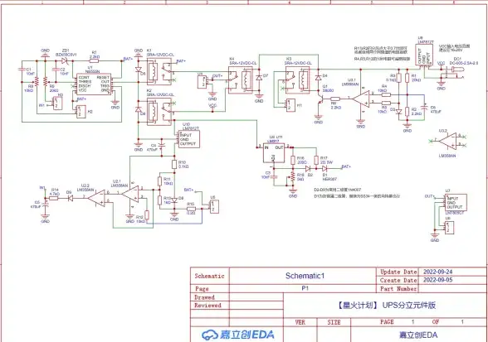Click the U10 regulator with INPUT GND OUTPUT pins
The height and width of the screenshot is (342, 488).
189,139
